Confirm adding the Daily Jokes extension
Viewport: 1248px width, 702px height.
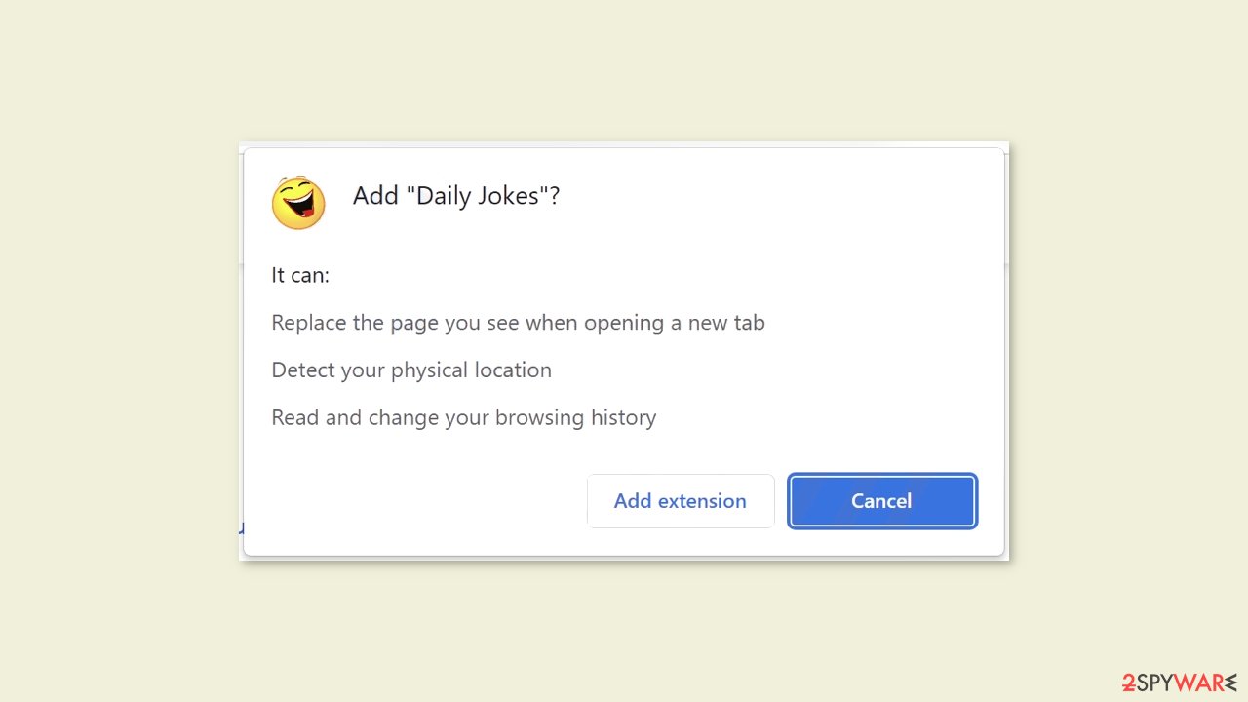point(681,501)
